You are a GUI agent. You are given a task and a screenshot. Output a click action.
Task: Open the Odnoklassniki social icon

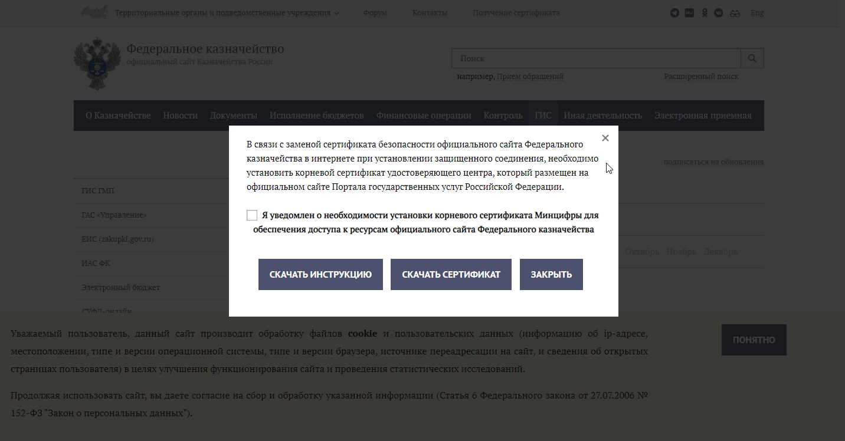(x=704, y=13)
